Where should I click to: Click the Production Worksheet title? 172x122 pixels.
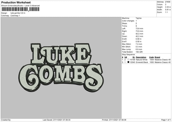(x=16, y=2)
